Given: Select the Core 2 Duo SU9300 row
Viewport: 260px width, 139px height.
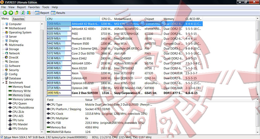Looking at the screenshot, I should [x=124, y=93].
